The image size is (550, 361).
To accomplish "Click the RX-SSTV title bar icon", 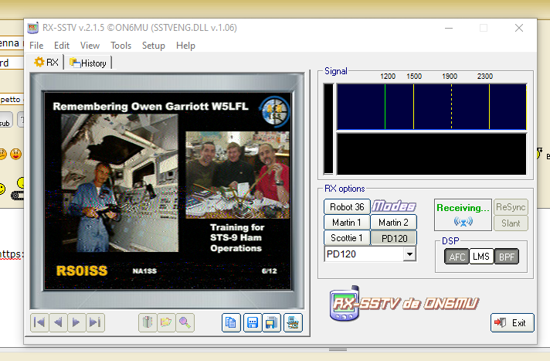I will [x=32, y=28].
